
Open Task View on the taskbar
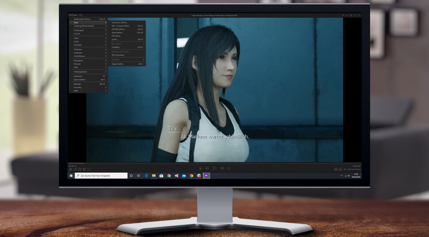coord(139,176)
